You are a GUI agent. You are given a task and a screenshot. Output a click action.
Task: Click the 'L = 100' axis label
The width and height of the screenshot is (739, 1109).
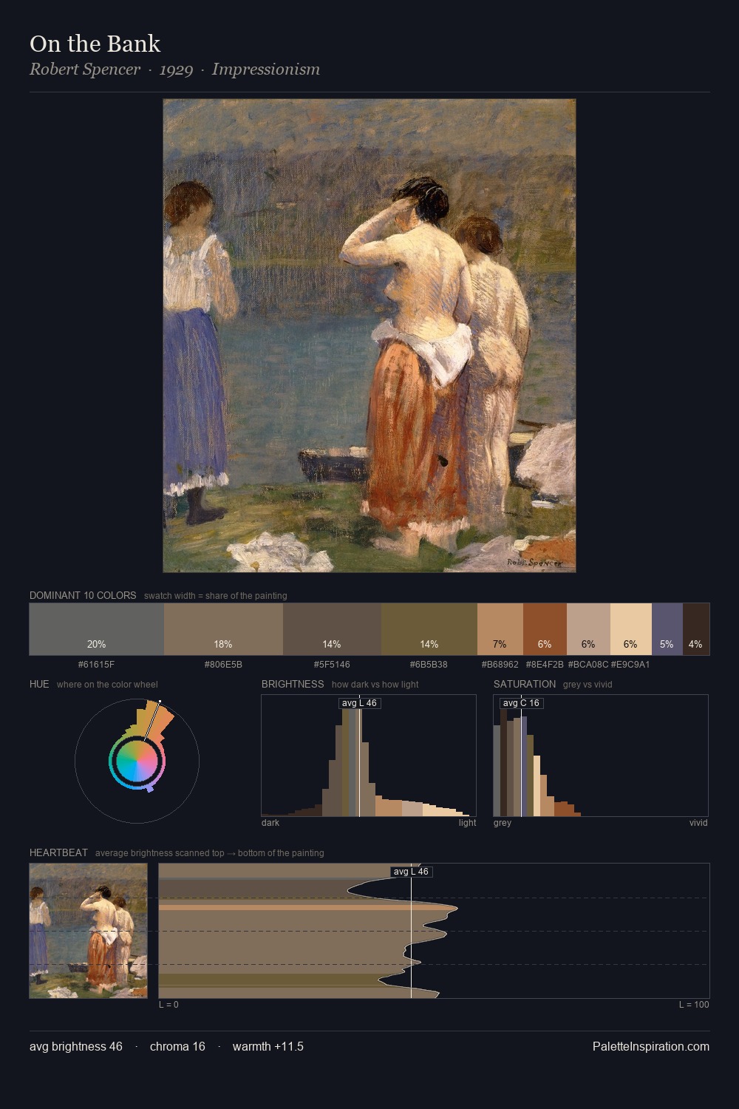(694, 1005)
